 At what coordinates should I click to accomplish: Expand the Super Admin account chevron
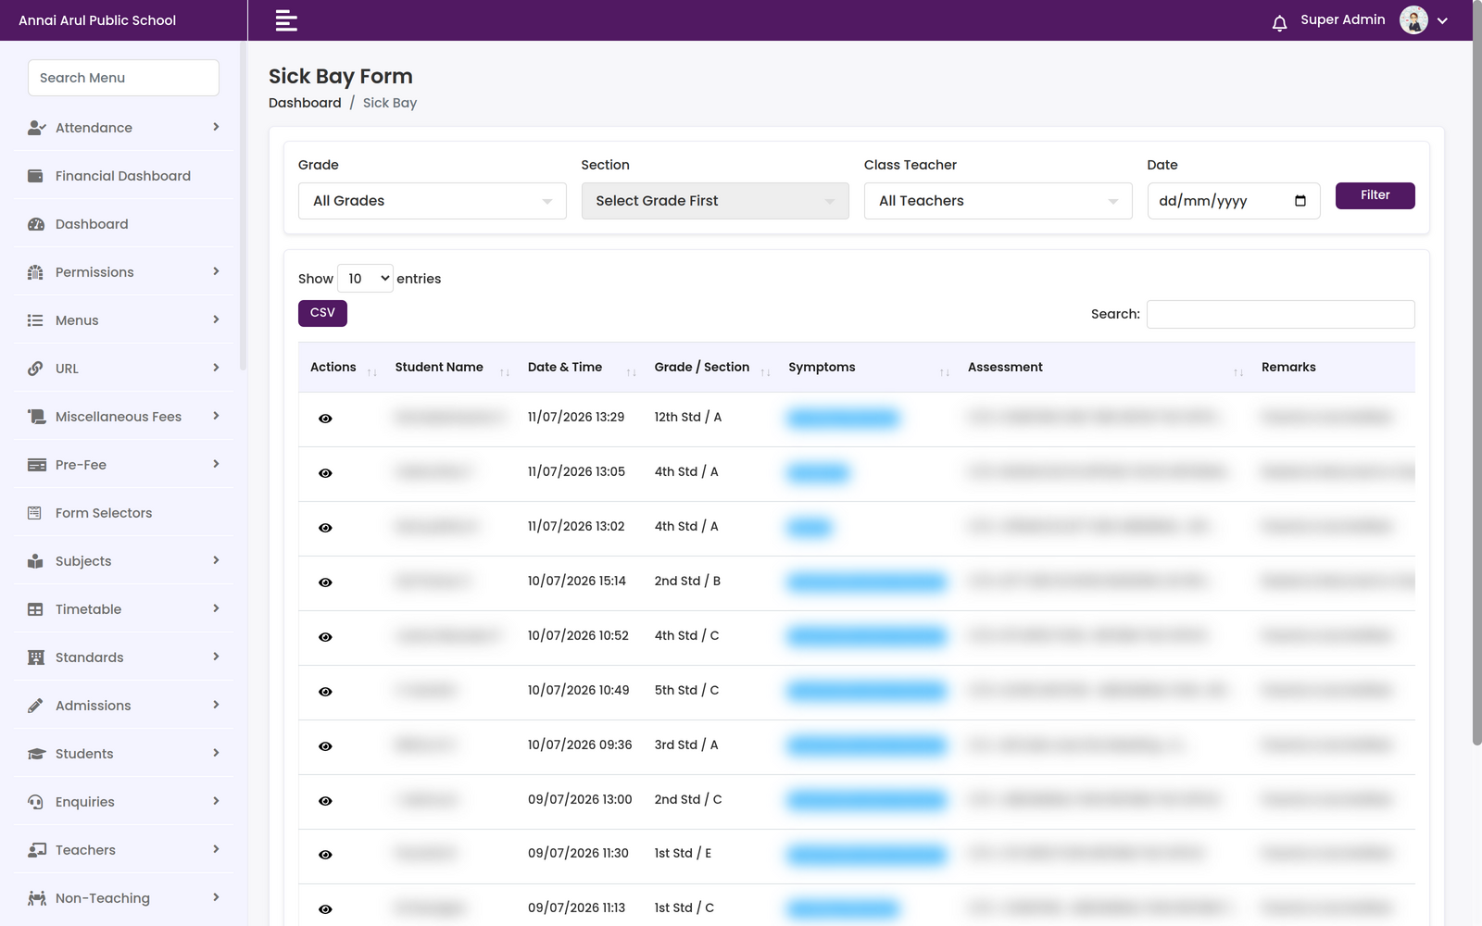pyautogui.click(x=1442, y=21)
